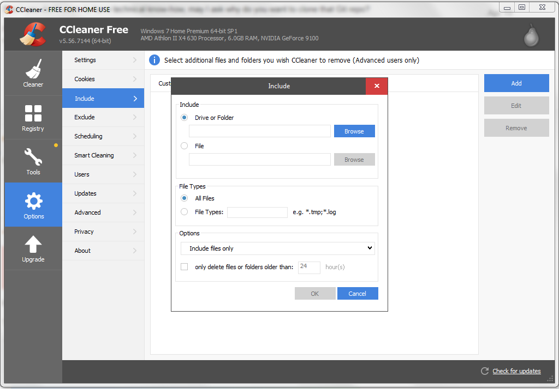Open the Advanced options page
559x389 pixels.
[103, 212]
